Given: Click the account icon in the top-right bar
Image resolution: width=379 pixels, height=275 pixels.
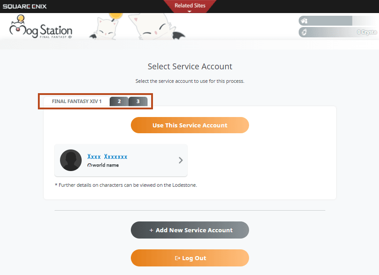Looking at the screenshot, I should (x=304, y=21).
